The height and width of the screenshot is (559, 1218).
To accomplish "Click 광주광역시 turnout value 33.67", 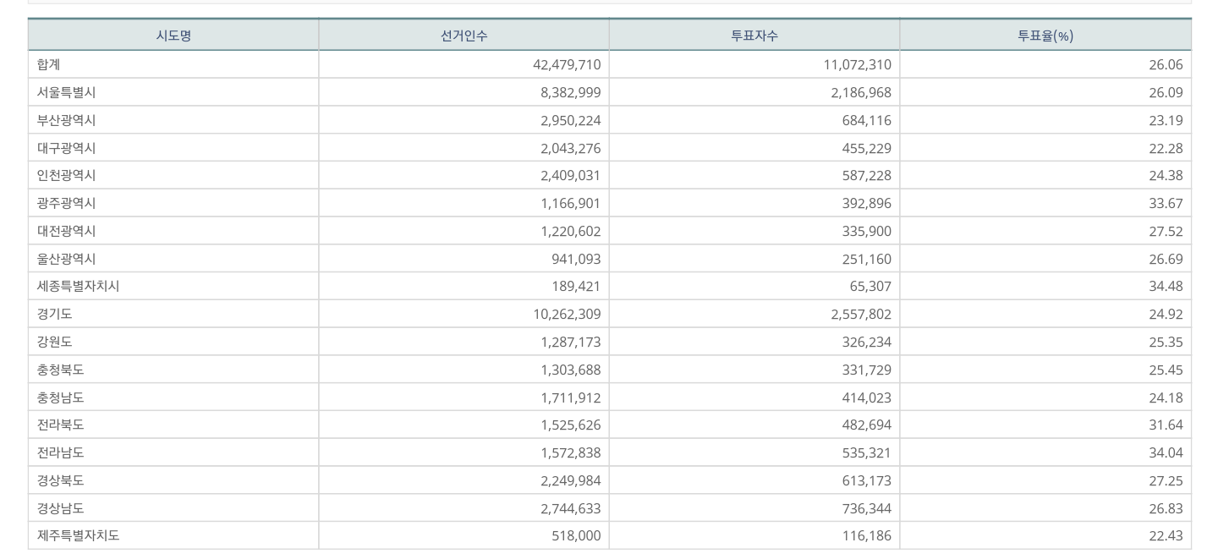I will pos(1165,203).
